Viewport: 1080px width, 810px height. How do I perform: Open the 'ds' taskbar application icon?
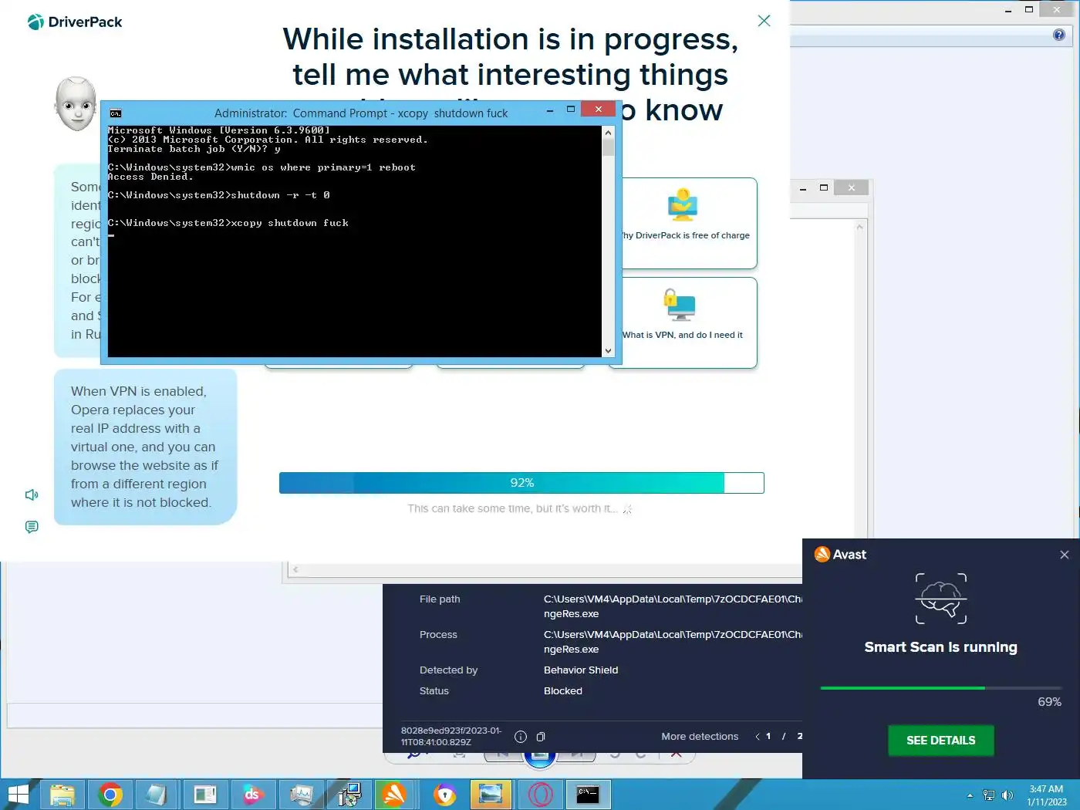coord(252,795)
